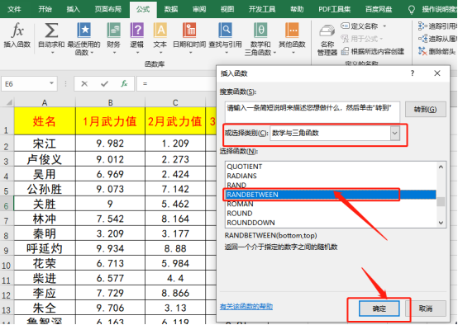458x325 pixels.
Task: Click the 确定 button
Action: tap(379, 309)
